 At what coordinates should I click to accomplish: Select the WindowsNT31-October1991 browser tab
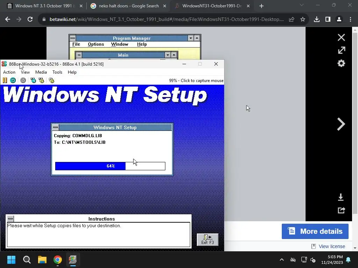(x=212, y=6)
